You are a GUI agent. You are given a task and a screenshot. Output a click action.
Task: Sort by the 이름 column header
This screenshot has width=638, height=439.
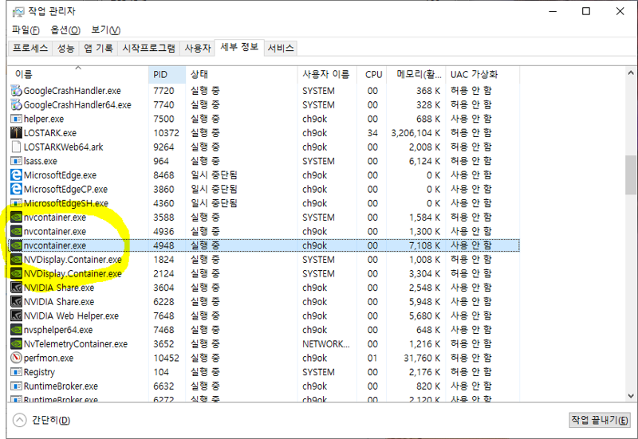pos(78,74)
